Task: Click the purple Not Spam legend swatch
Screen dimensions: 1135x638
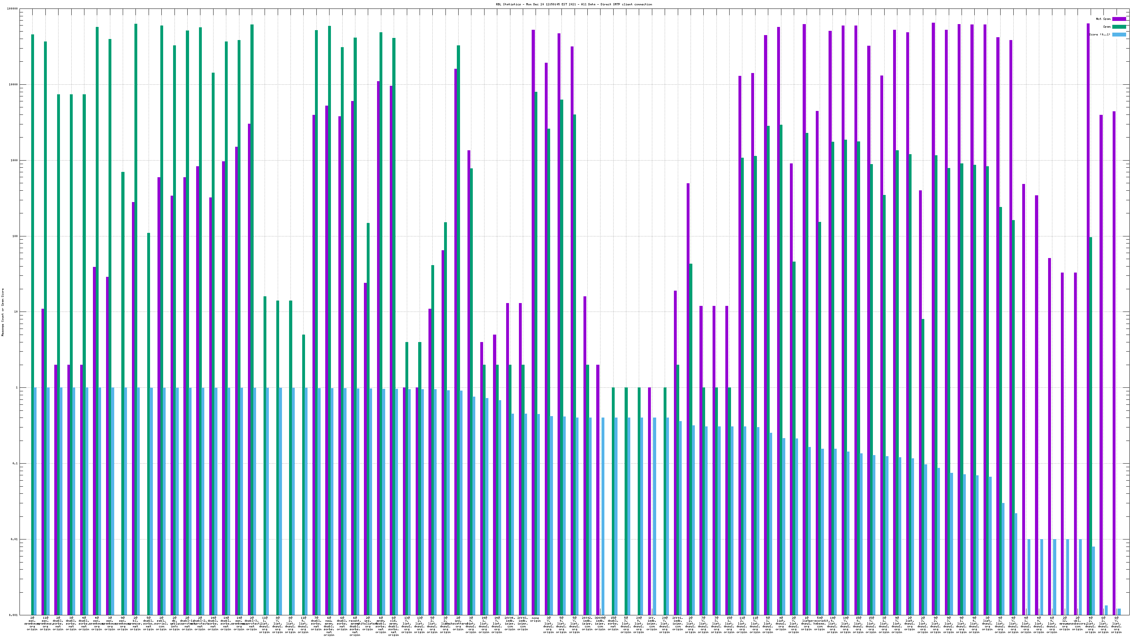Action: pos(1119,19)
